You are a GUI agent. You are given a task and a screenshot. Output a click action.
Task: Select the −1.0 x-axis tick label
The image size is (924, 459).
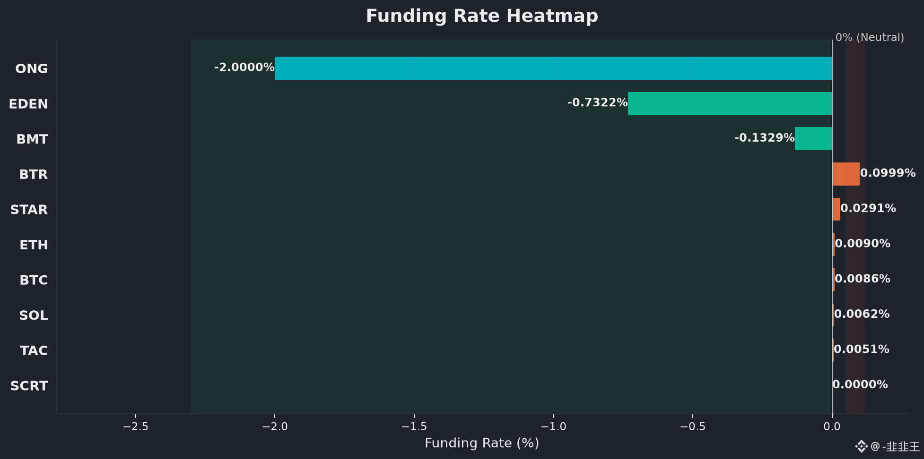553,426
